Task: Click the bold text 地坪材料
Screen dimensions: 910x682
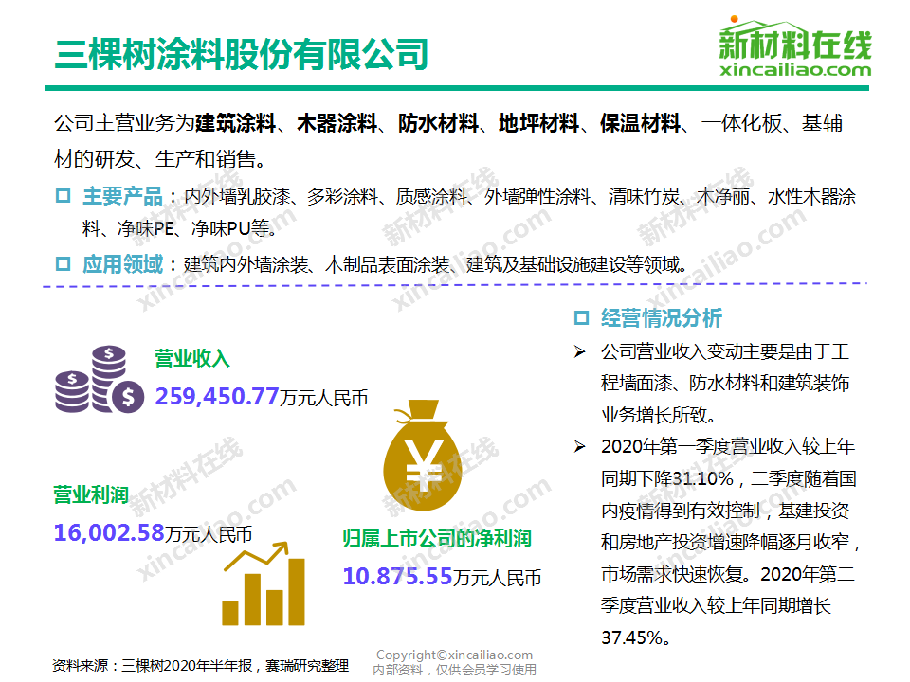Action: point(539,123)
